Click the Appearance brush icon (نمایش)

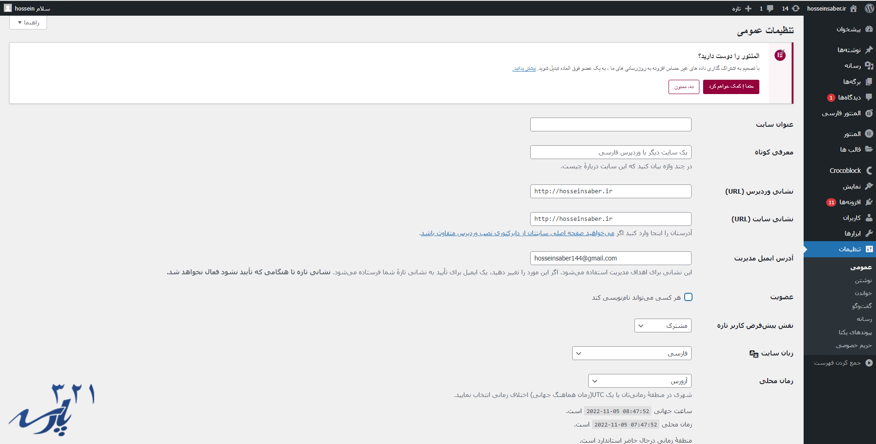coord(869,186)
